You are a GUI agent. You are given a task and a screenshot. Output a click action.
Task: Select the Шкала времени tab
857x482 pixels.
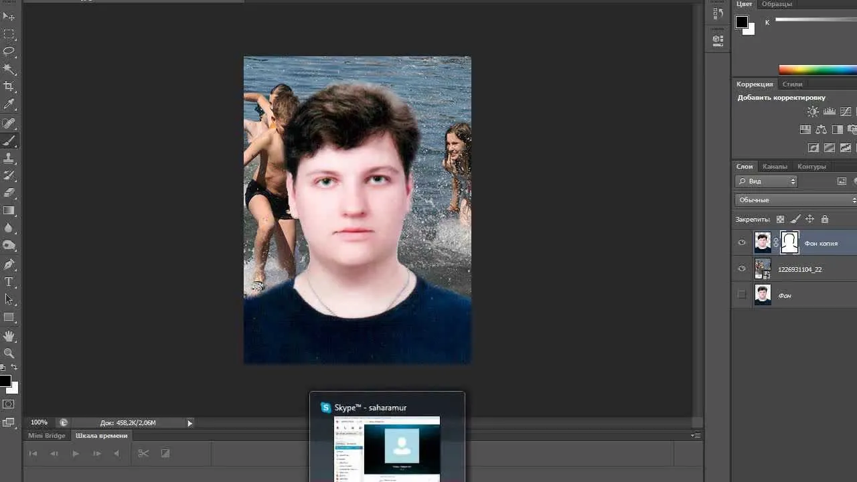tap(101, 436)
